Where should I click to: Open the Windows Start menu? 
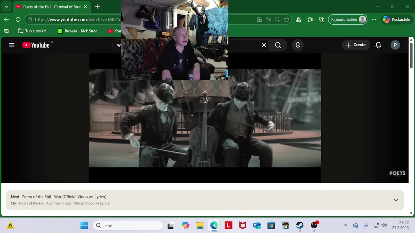pos(84,225)
